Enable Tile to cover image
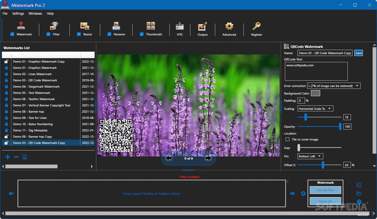The image size is (377, 219). point(287,139)
